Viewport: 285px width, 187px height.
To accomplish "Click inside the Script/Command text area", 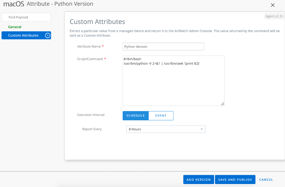I will (173, 80).
